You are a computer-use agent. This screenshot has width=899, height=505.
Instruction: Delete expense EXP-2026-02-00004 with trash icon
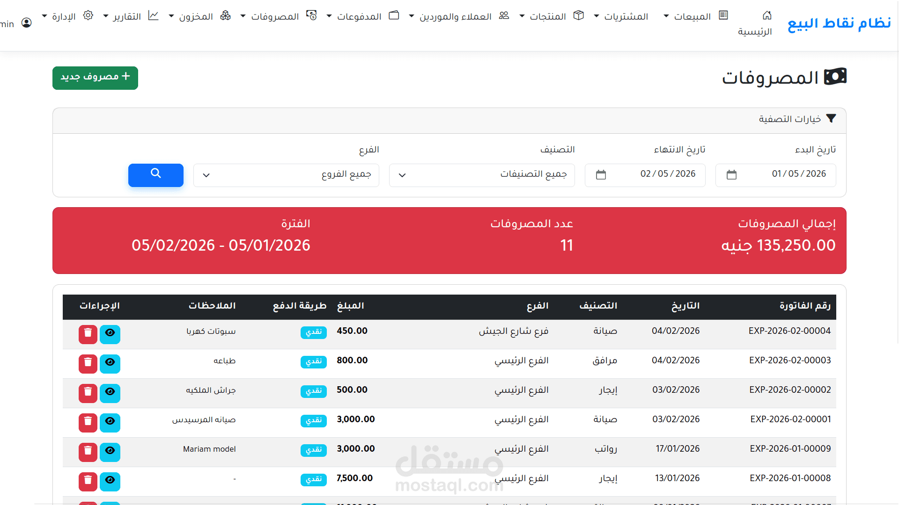tap(88, 334)
